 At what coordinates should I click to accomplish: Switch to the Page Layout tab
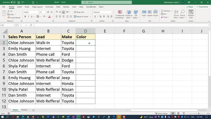click(37, 7)
